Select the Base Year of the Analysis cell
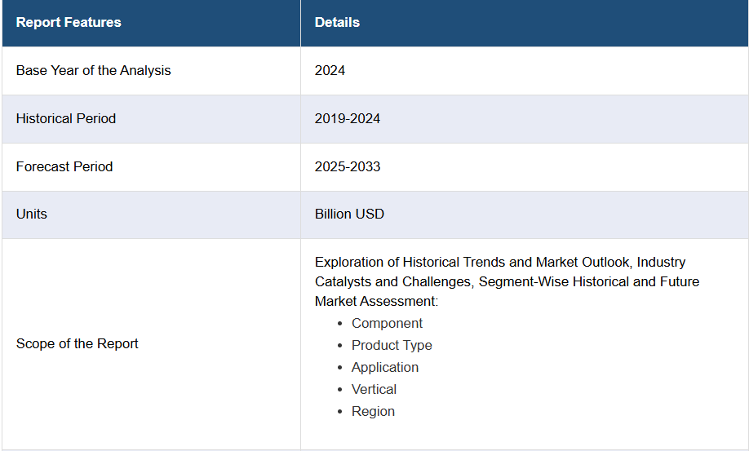The width and height of the screenshot is (749, 451). click(x=94, y=70)
